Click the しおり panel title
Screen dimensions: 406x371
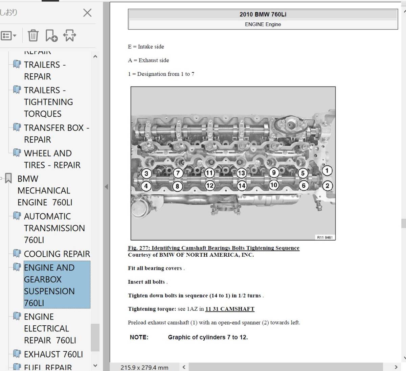(x=8, y=13)
